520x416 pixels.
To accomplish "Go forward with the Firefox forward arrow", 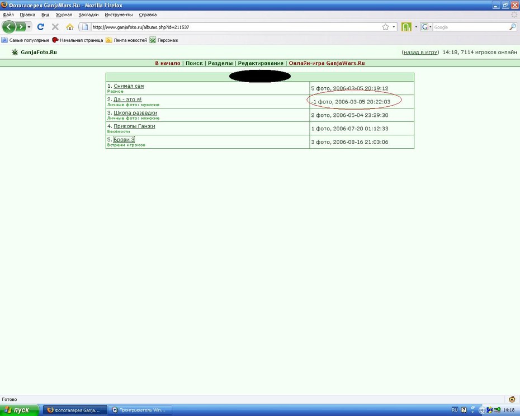I will click(21, 27).
